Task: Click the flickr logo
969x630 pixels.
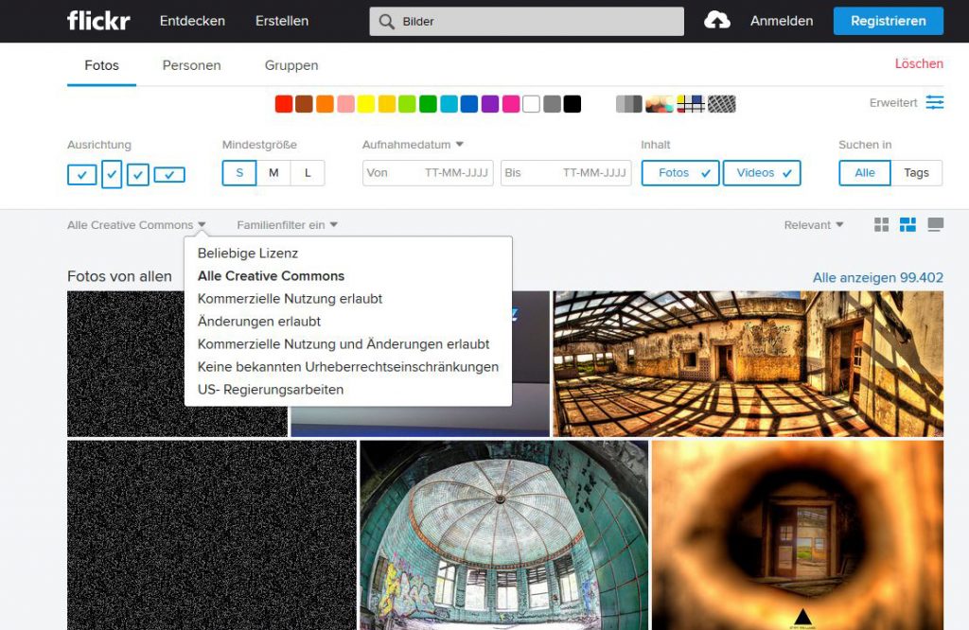Action: [x=98, y=21]
